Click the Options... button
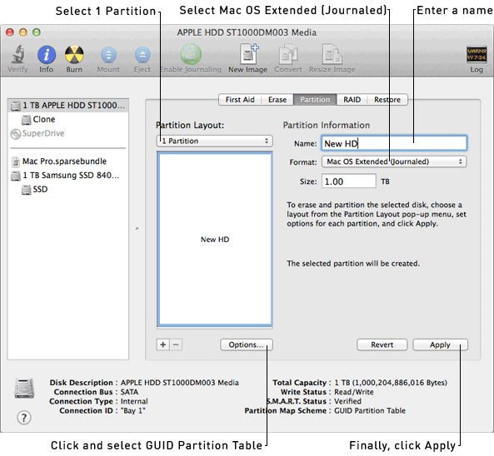This screenshot has height=456, width=494. coord(247,344)
